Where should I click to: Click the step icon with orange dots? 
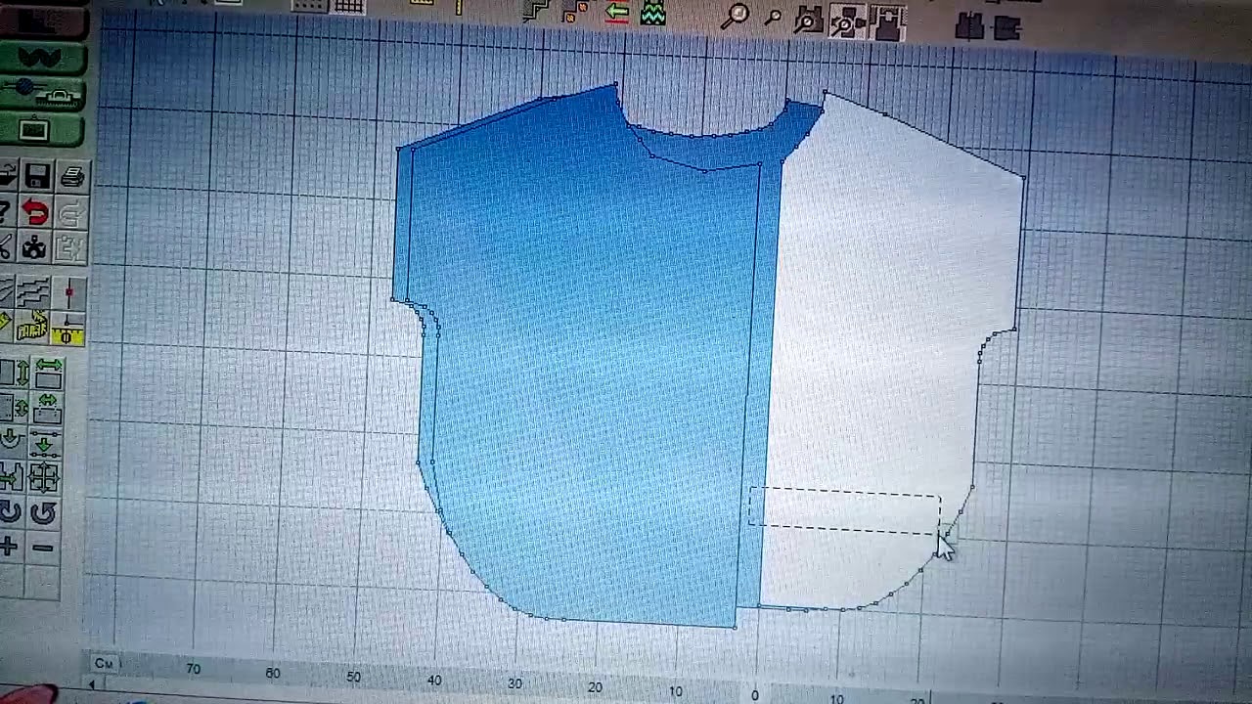(575, 12)
